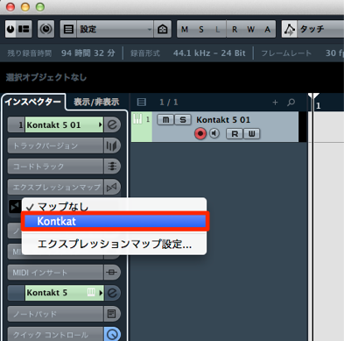The height and width of the screenshot is (341, 344).
Task: Click the Kontakt 5 01 track name in inspector
Action: click(x=64, y=124)
